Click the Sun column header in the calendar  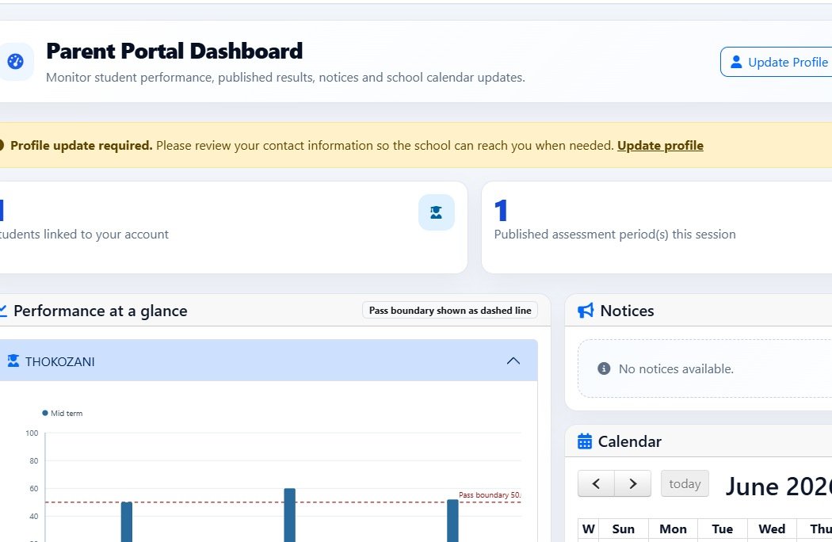coord(624,529)
